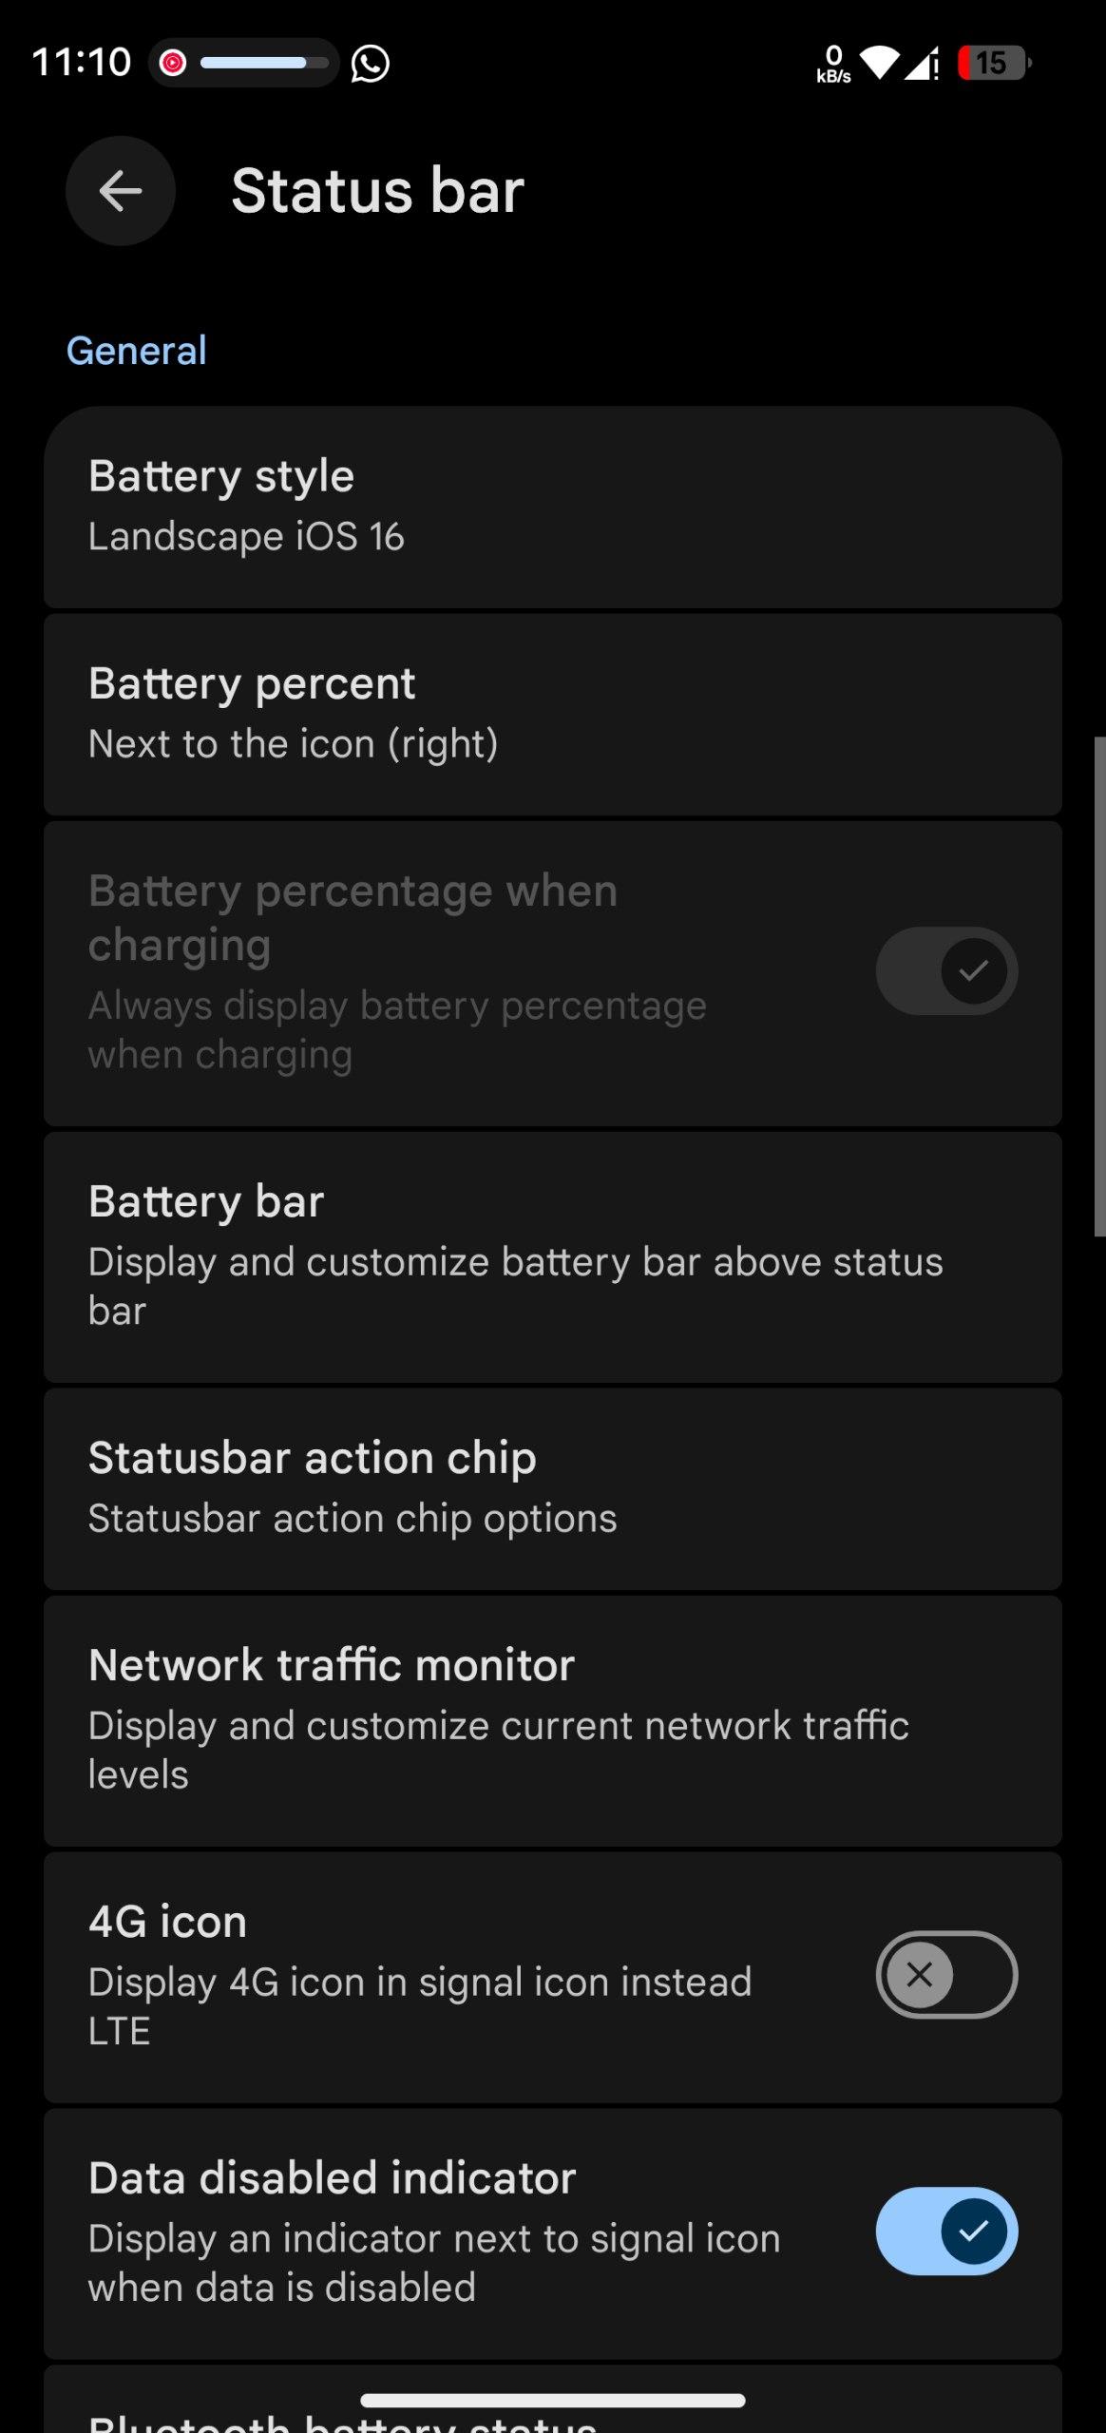This screenshot has width=1106, height=2433.
Task: Tap the battery level icon showing 15
Action: coord(993,64)
